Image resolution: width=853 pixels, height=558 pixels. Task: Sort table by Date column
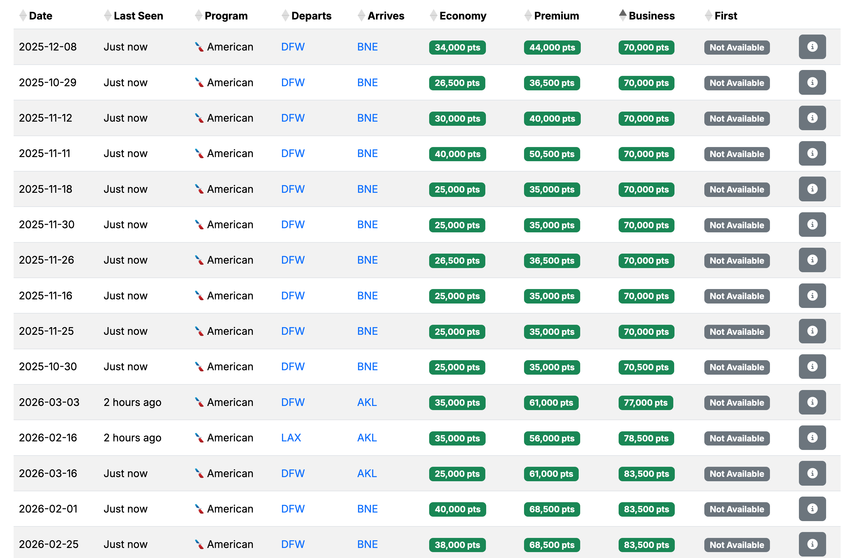click(x=40, y=16)
